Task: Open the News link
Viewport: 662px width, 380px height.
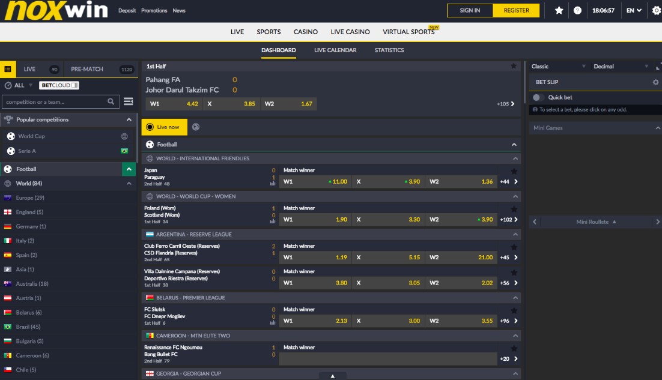Action: [x=179, y=11]
